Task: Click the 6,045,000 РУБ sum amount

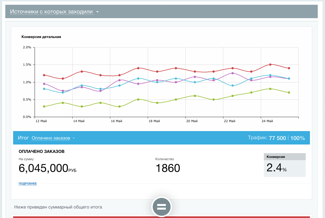Action: 47,168
